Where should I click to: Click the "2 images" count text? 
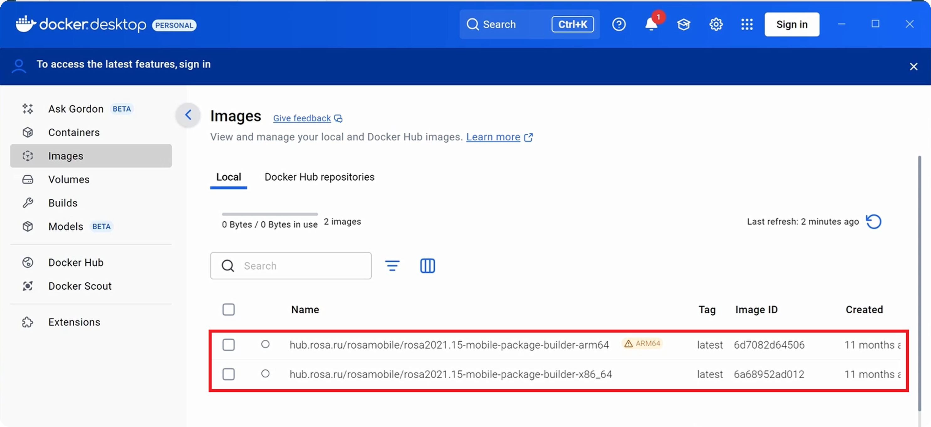(x=342, y=221)
